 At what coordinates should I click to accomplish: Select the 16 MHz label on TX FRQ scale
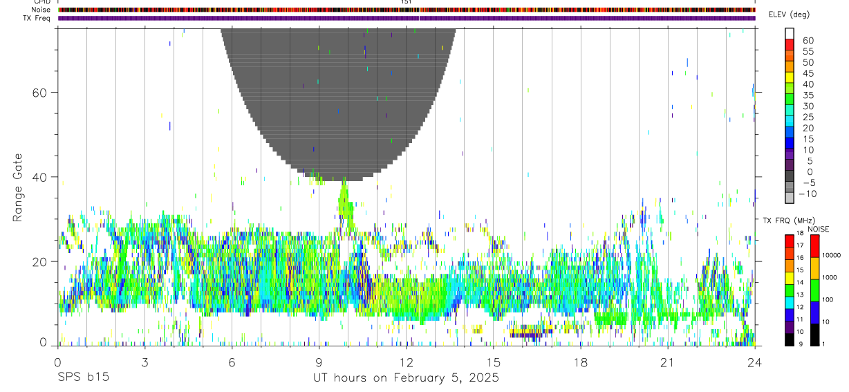[799, 258]
